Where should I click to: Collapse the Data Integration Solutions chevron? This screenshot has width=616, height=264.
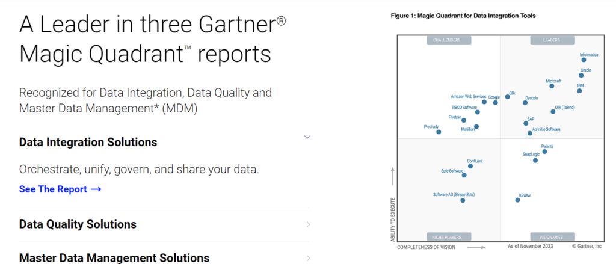pyautogui.click(x=307, y=137)
